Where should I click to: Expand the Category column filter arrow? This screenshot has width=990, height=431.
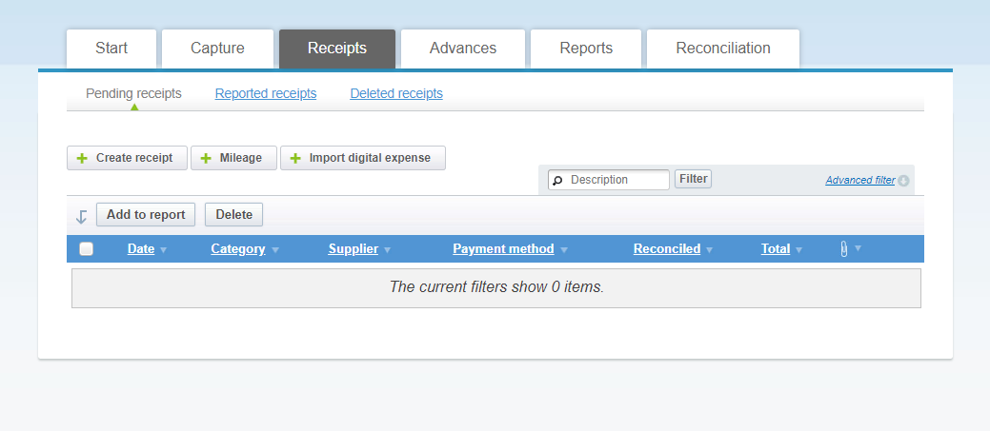coord(275,249)
